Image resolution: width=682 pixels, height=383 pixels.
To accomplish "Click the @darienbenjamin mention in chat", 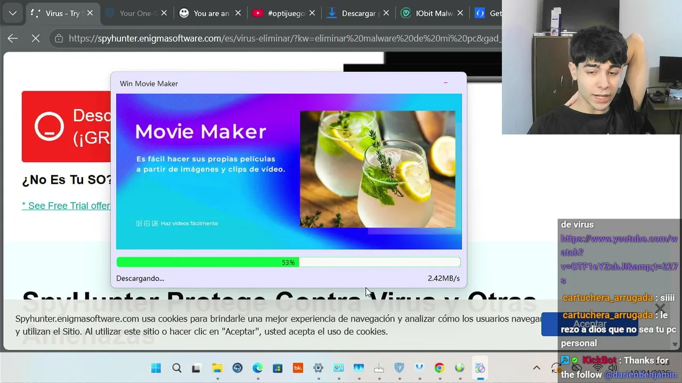I will (x=640, y=375).
